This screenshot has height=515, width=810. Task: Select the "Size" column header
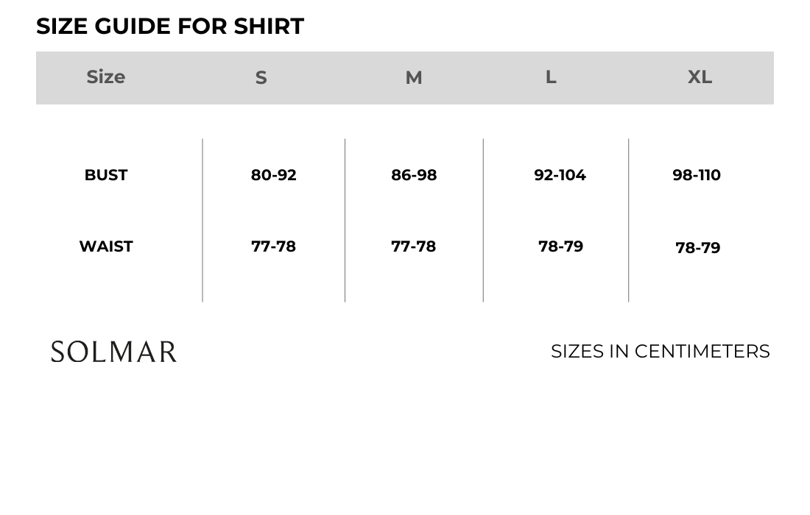coord(106,77)
